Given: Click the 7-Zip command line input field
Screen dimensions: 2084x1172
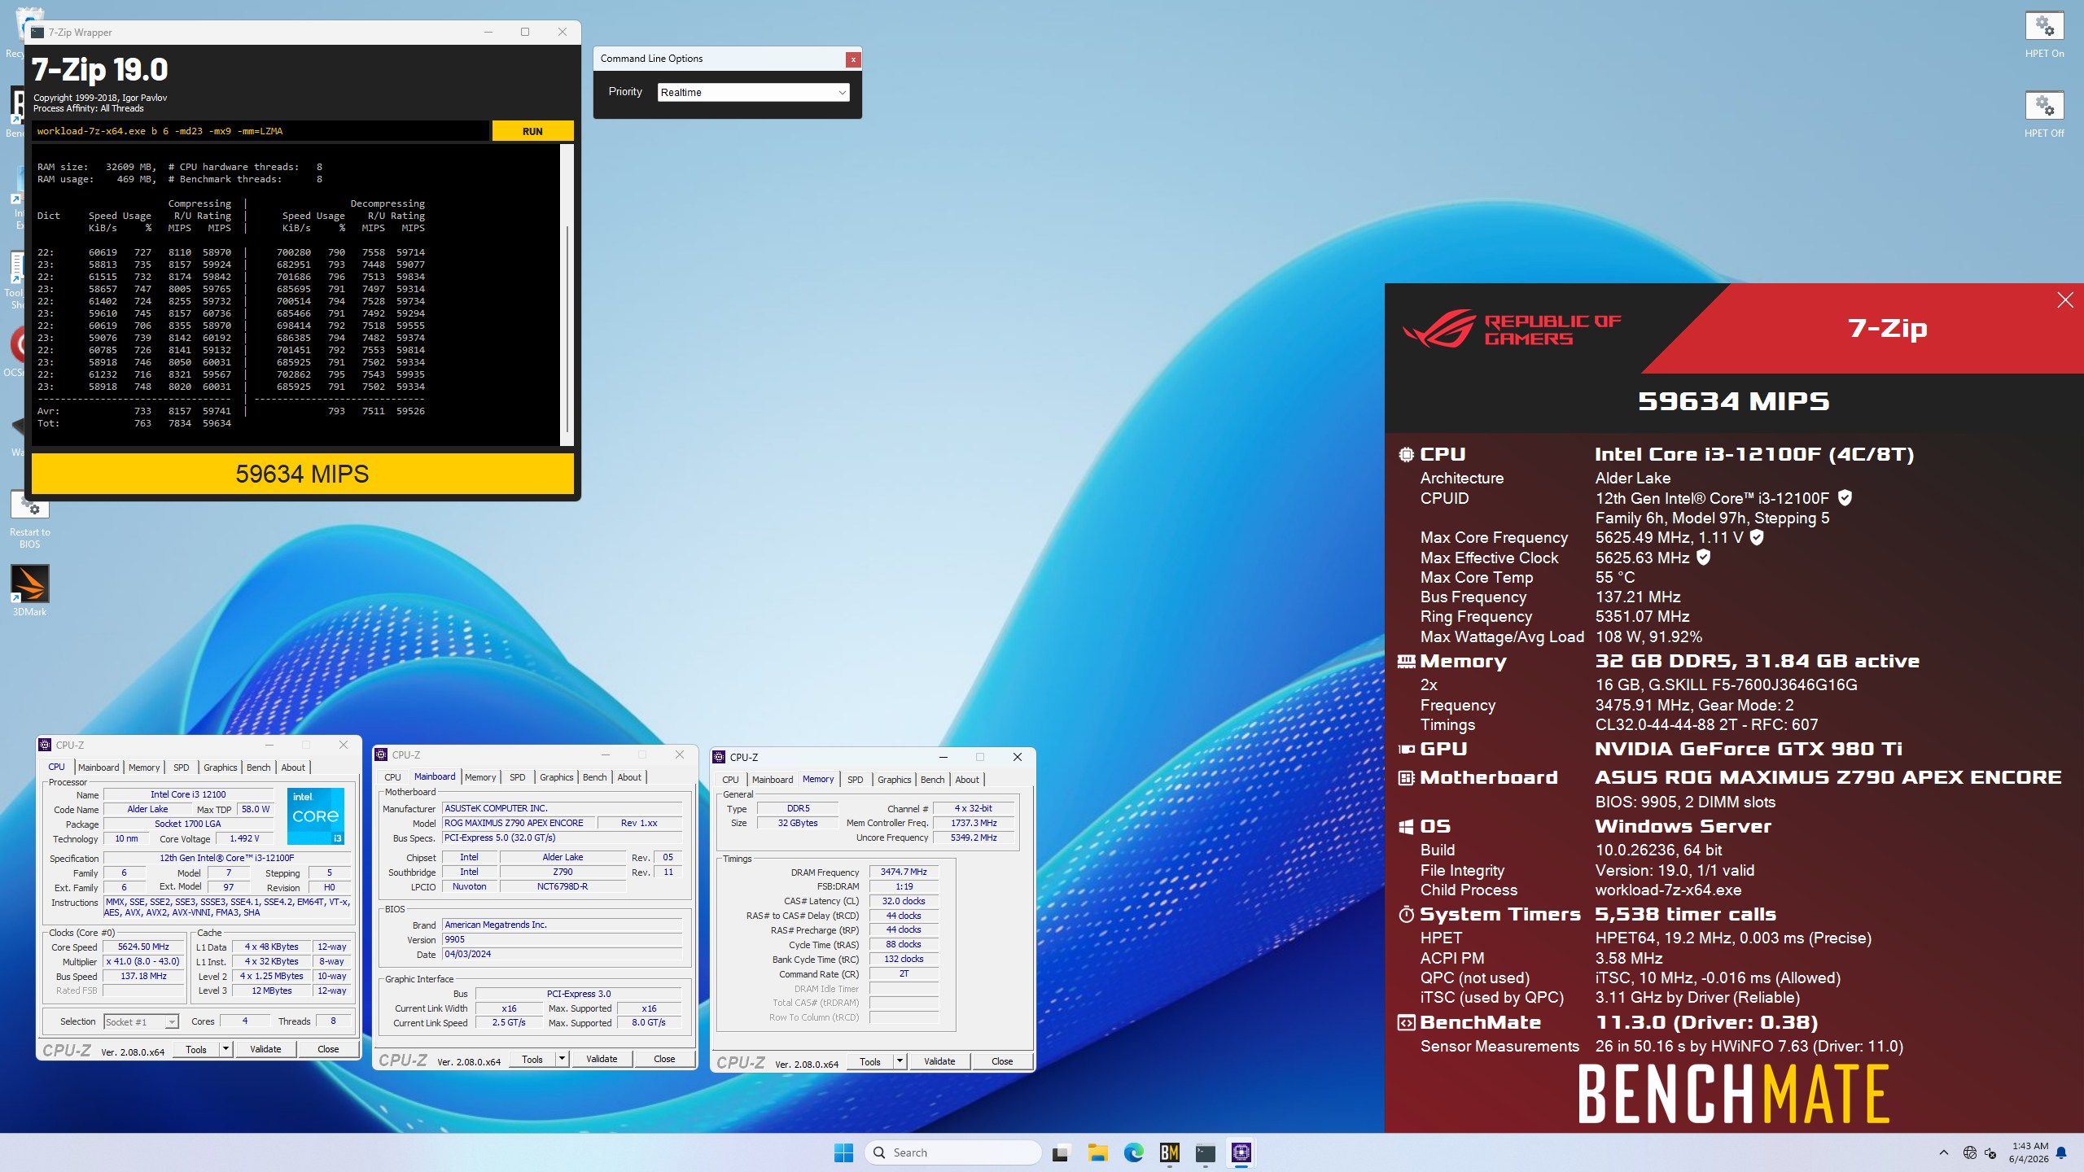Looking at the screenshot, I should (x=260, y=131).
